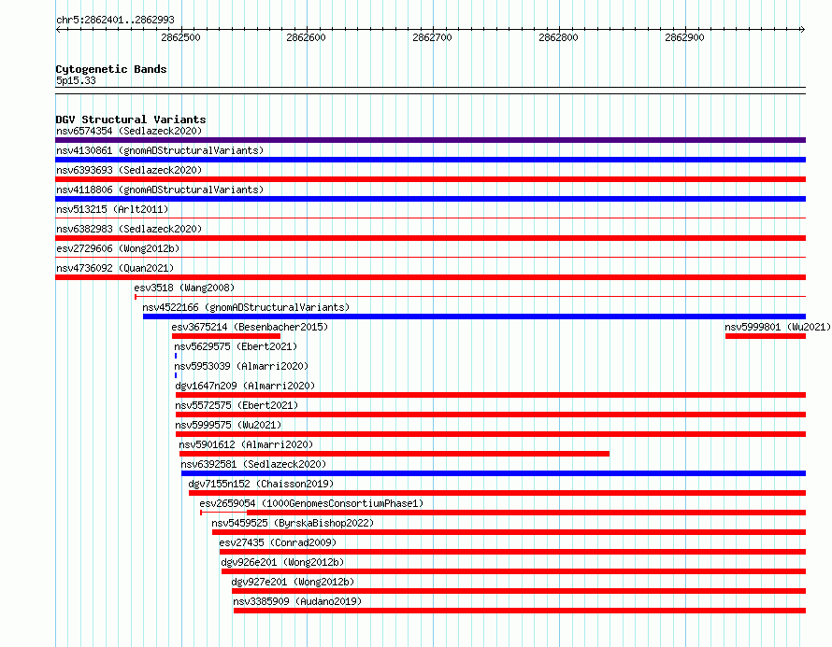Click ruler position 2862700
The width and height of the screenshot is (832, 647).
433,37
